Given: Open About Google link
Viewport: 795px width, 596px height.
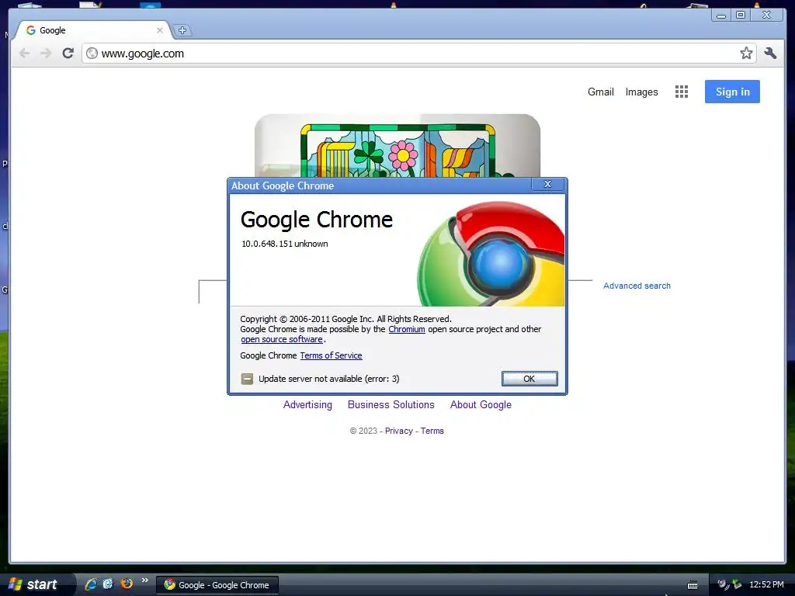Looking at the screenshot, I should coord(481,404).
